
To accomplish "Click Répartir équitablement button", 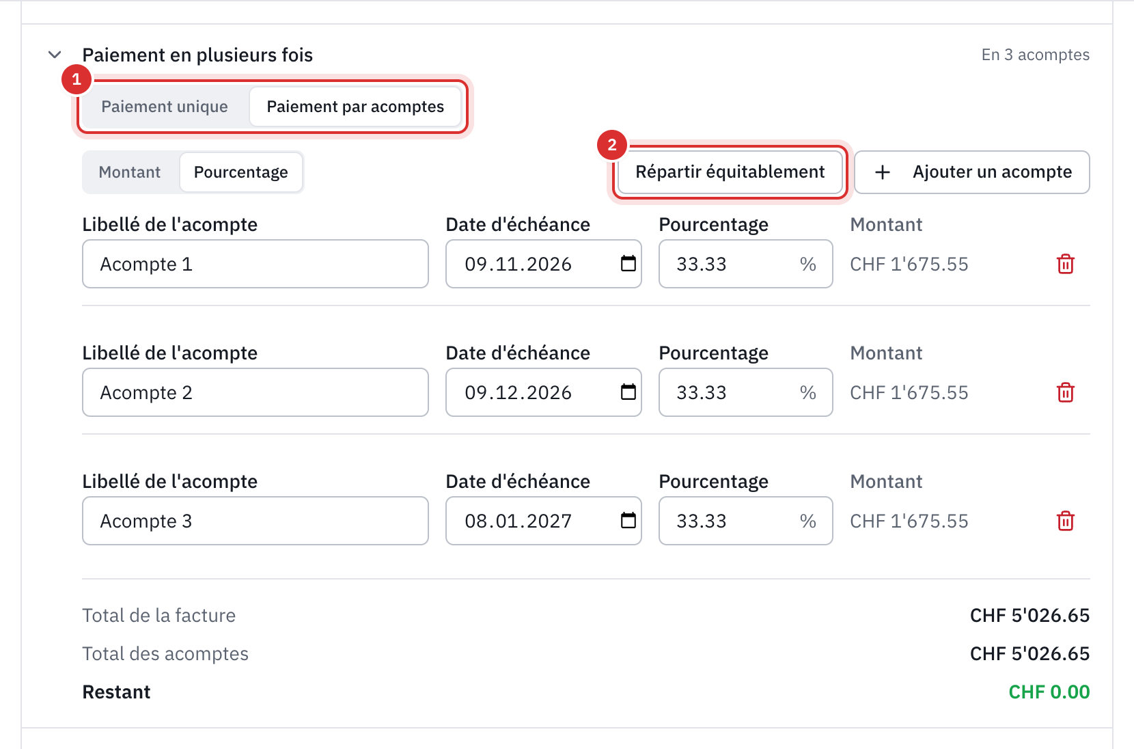I will [x=730, y=172].
